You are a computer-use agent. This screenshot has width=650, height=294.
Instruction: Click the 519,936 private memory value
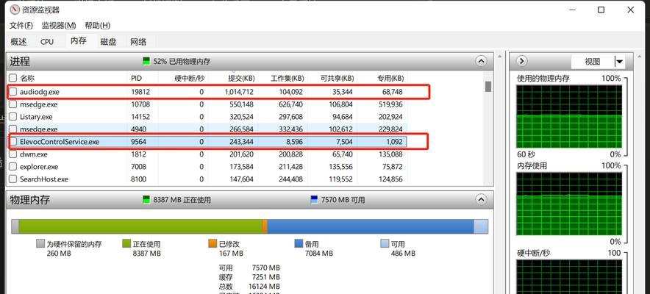point(390,104)
